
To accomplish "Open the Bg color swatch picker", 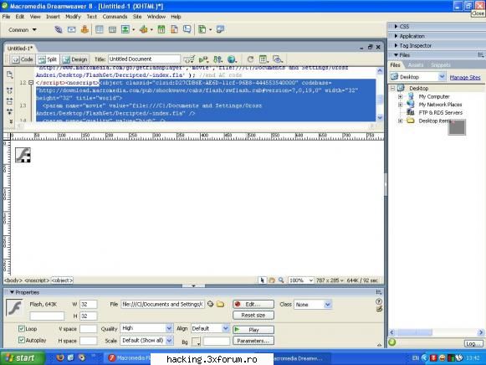I will coord(197,342).
